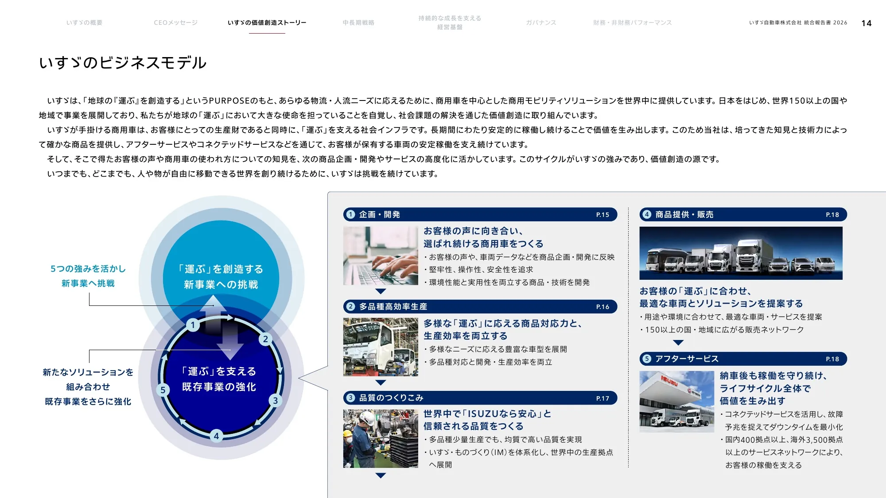
Task: Open the CEOメッセージ navigation tab
Action: [x=176, y=23]
